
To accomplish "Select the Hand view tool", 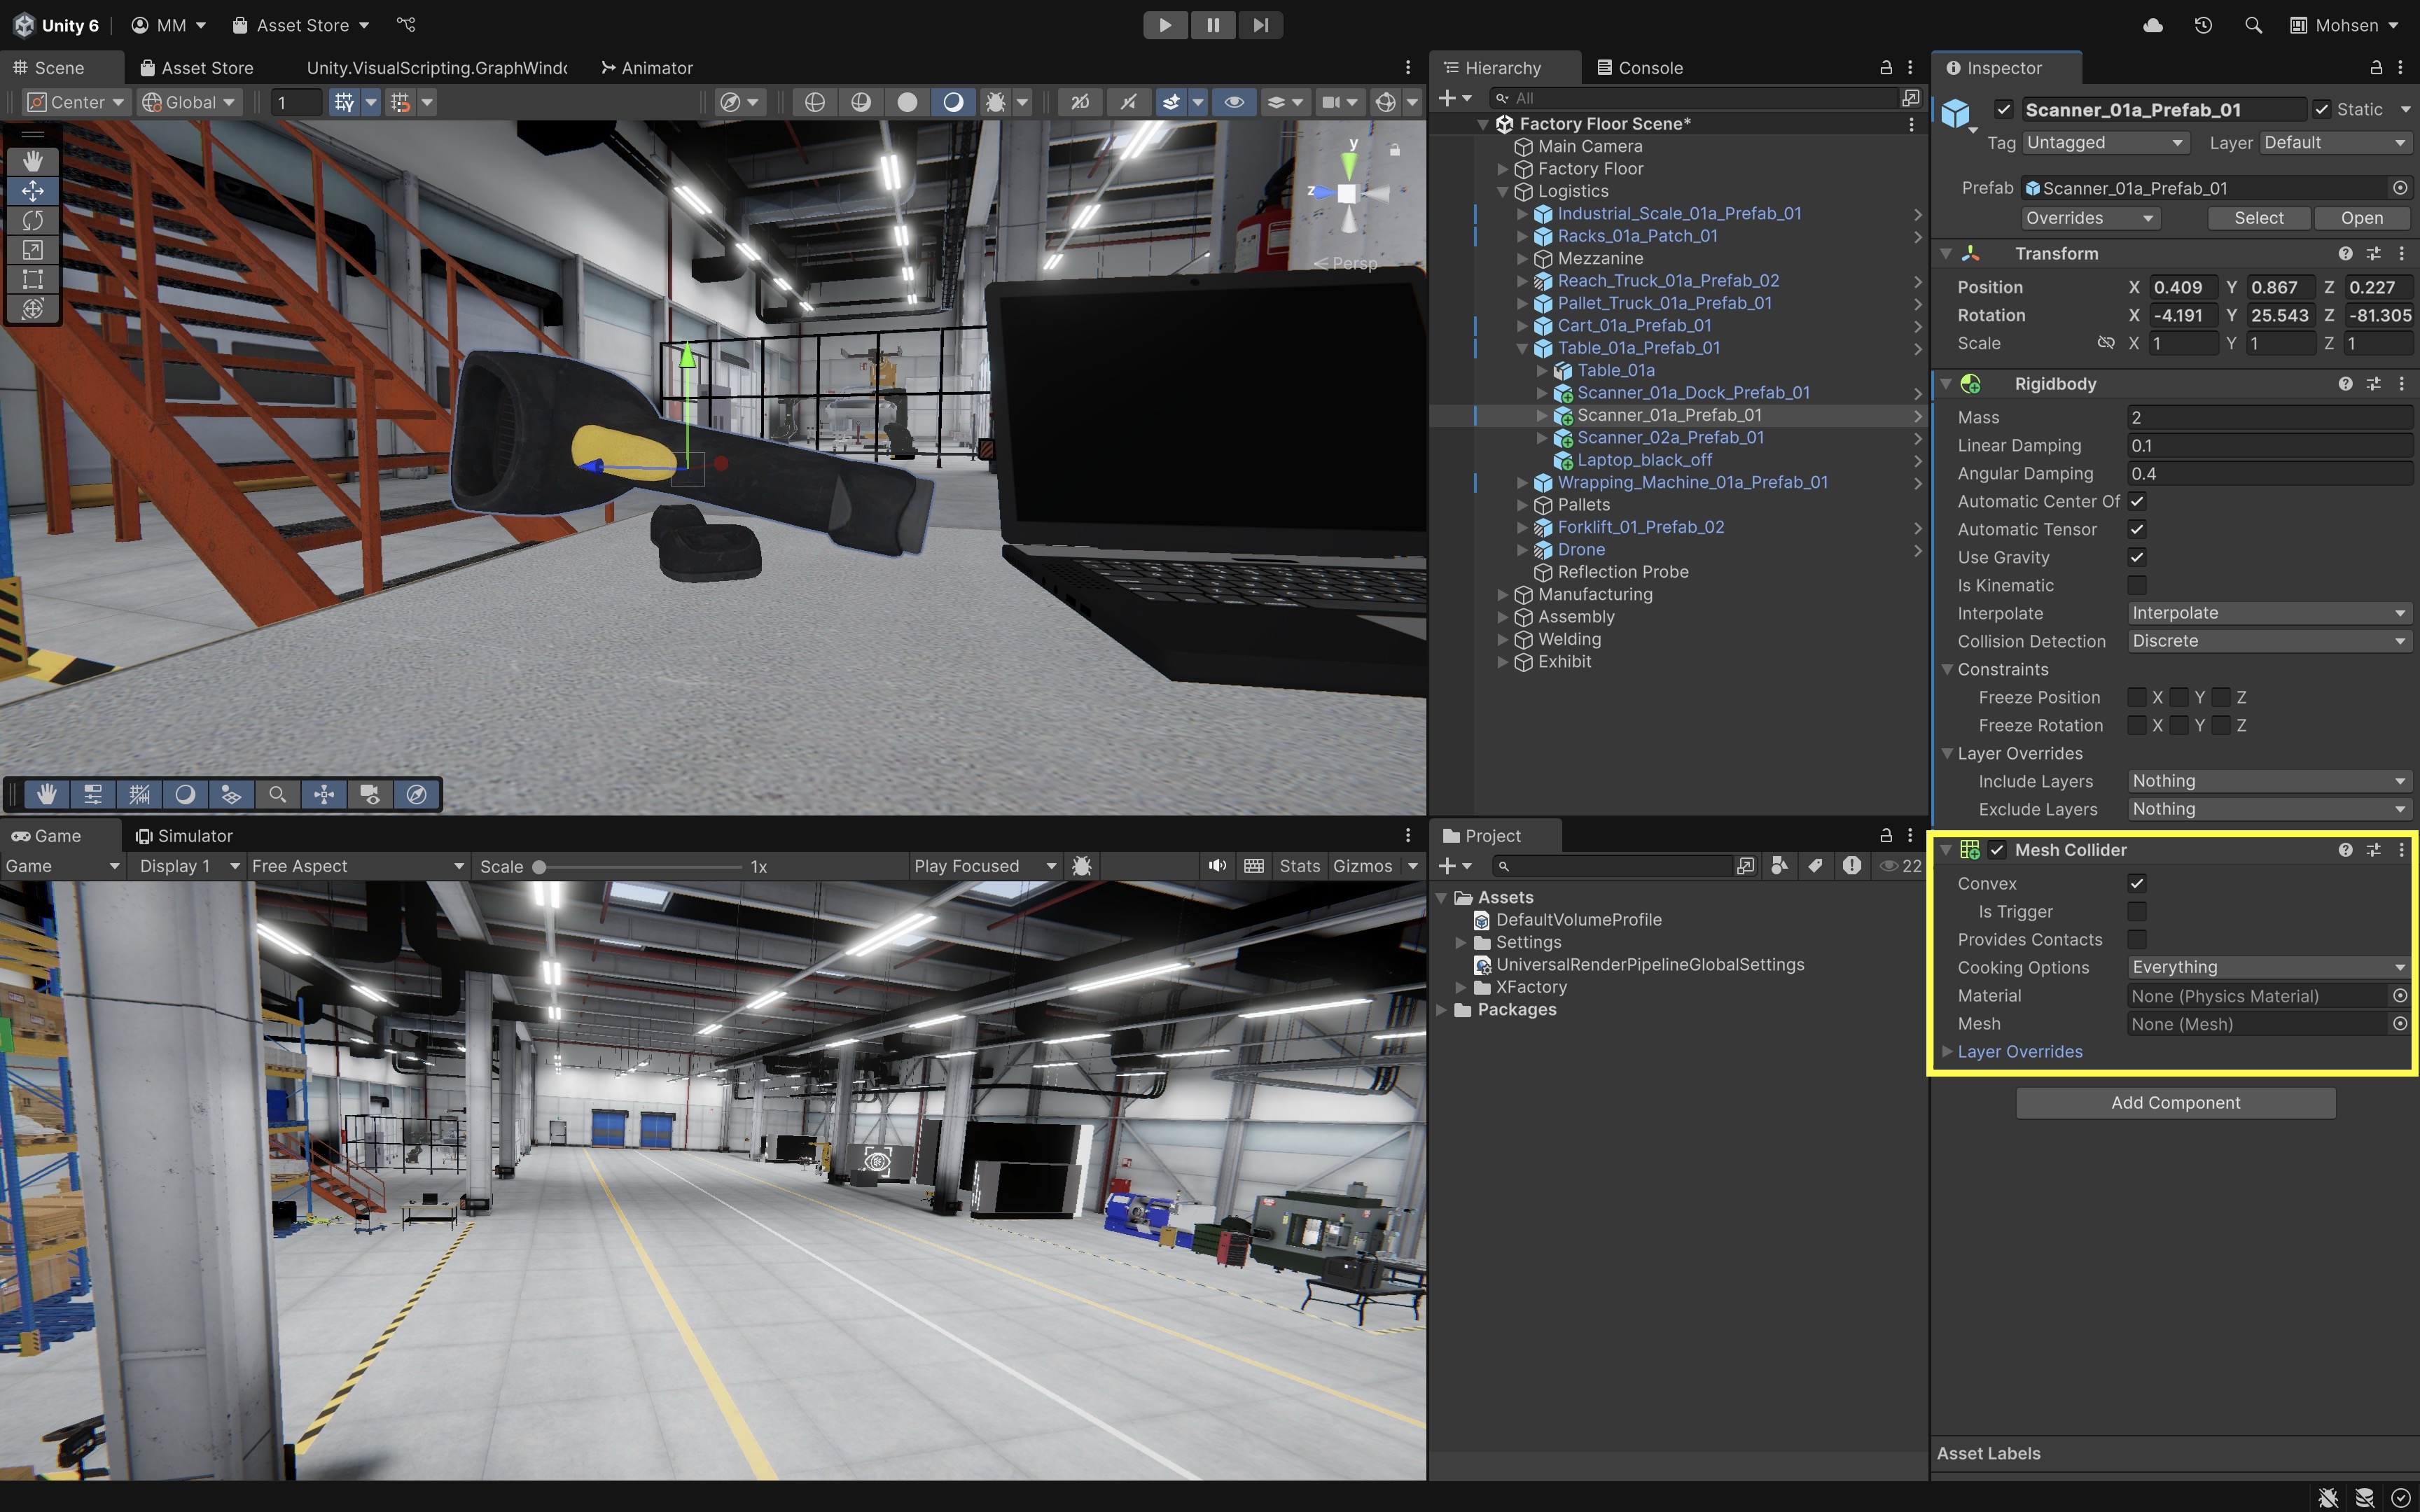I will (32, 161).
